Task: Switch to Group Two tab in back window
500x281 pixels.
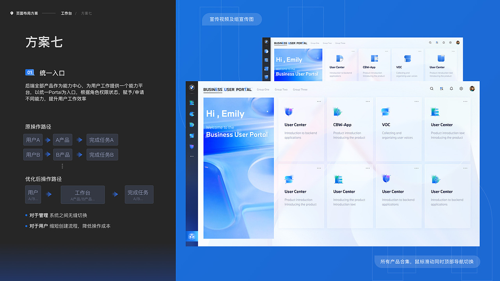Action: click(x=327, y=43)
